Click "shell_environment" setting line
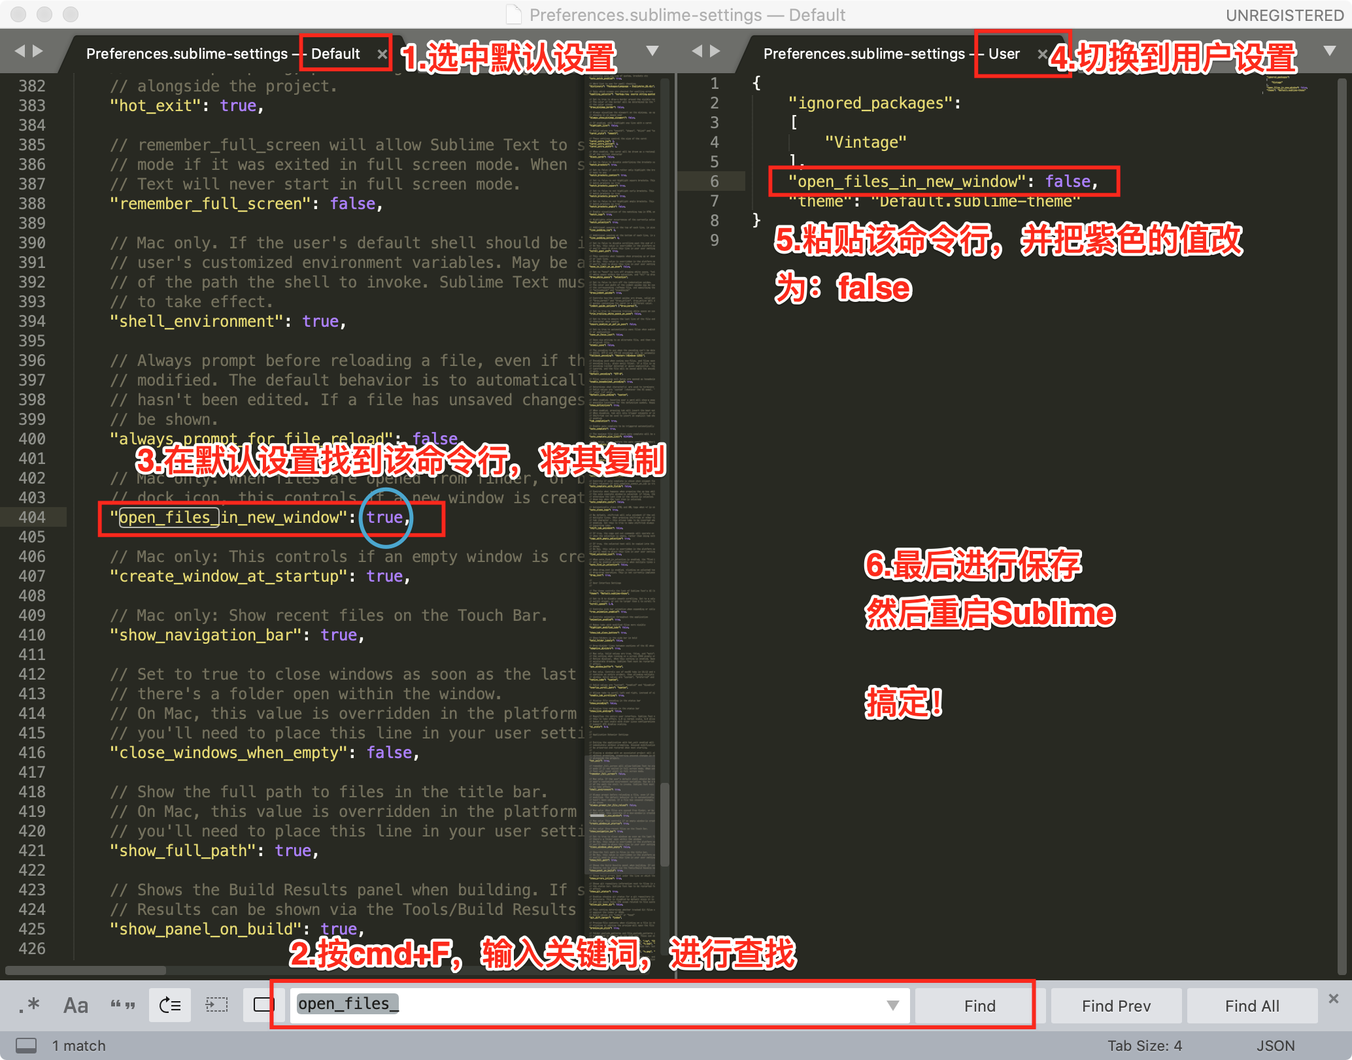This screenshot has height=1060, width=1352. pos(228,322)
